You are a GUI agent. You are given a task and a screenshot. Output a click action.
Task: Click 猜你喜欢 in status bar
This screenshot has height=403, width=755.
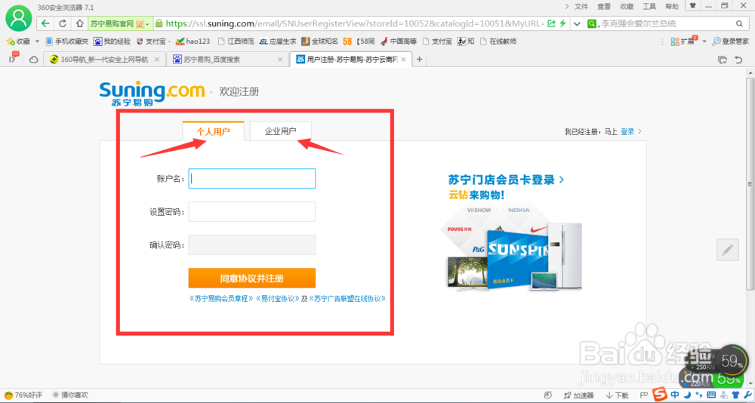(x=70, y=395)
